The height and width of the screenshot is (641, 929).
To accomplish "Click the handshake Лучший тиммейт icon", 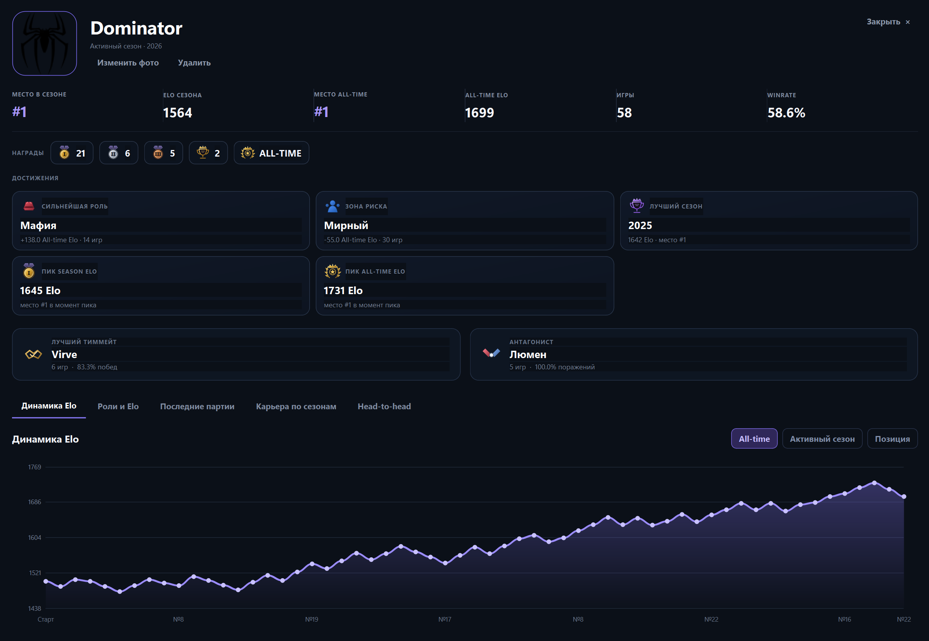I will [33, 354].
